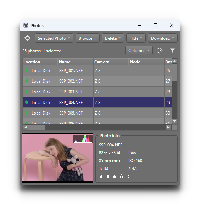The image size is (200, 205).
Task: Click Local Disk in the SSP_003.NEF row
Action: [41, 92]
